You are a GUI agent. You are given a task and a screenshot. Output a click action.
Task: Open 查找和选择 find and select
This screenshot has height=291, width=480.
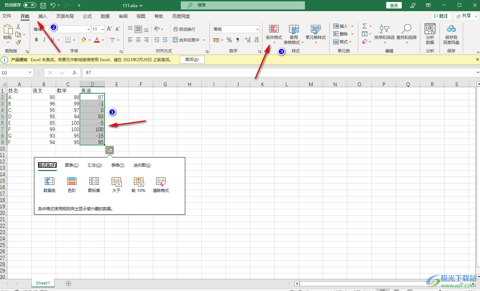click(x=406, y=34)
